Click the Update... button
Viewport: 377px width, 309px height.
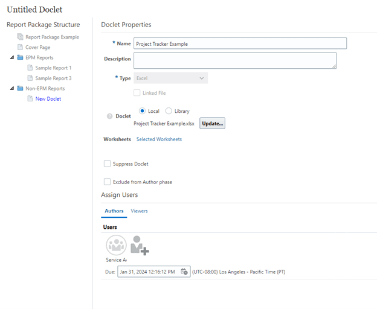212,123
